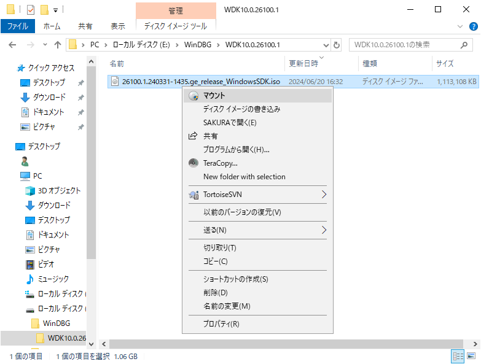Expand the ribbon with the chevron
Viewport: 481px width, 364px height.
click(x=460, y=26)
